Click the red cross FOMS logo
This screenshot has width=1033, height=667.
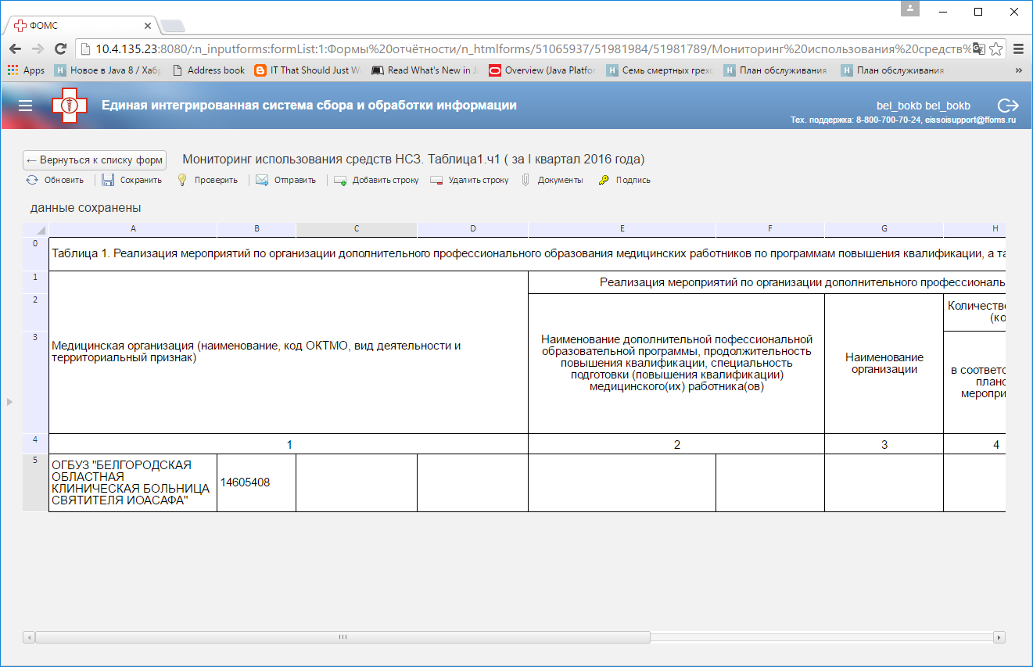(70, 106)
